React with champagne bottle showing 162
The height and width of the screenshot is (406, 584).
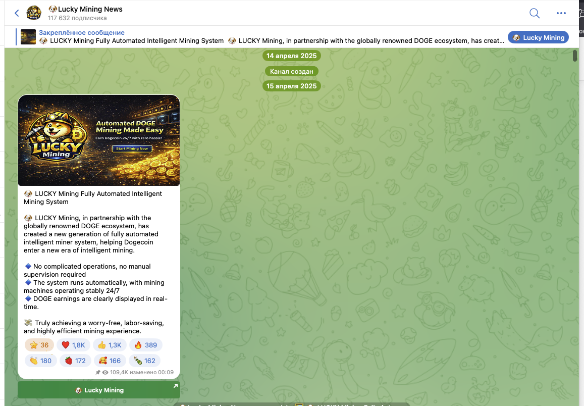144,361
